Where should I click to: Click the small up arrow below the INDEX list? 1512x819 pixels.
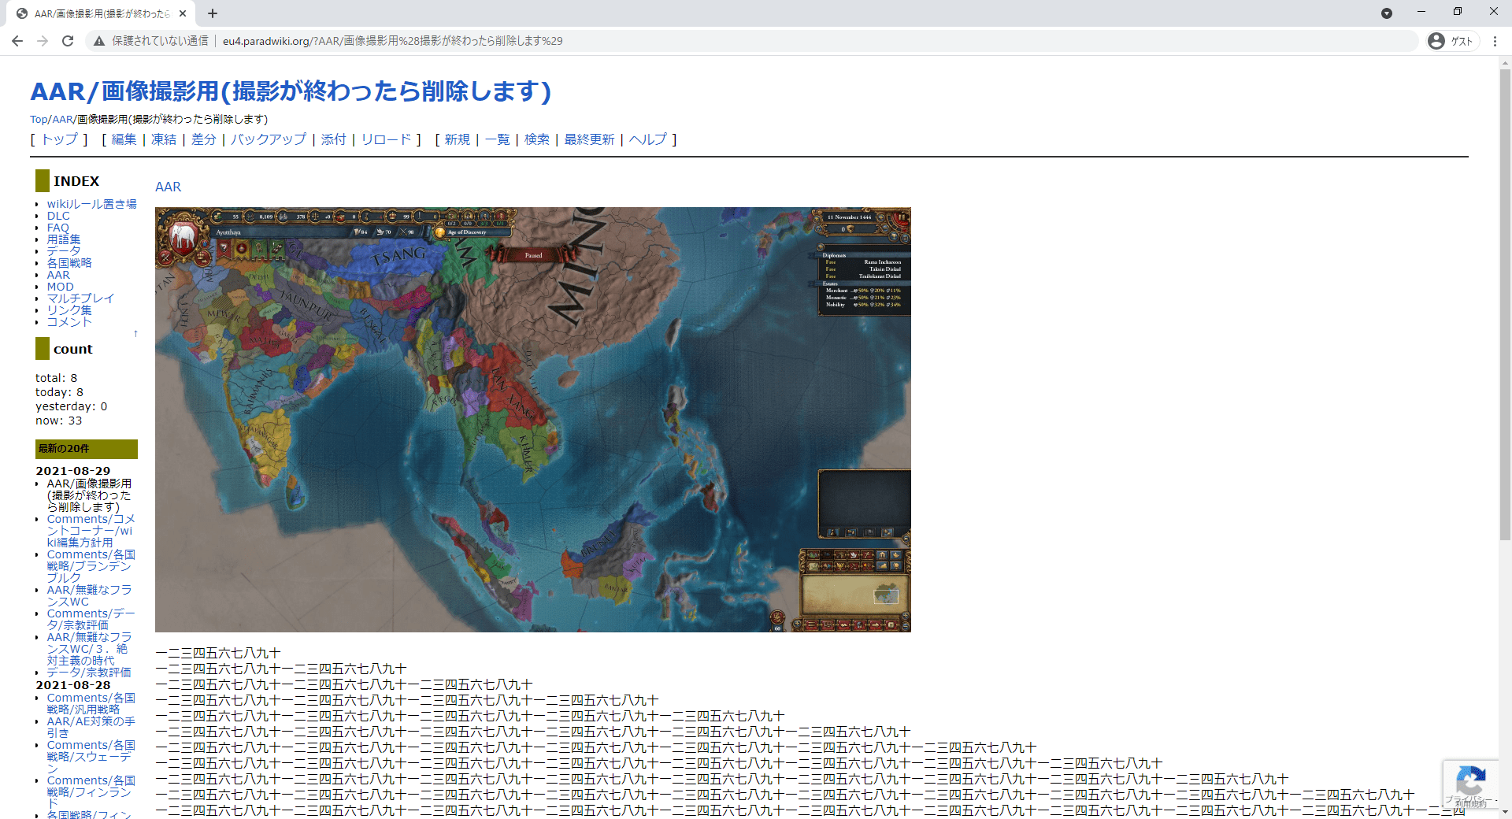(135, 334)
